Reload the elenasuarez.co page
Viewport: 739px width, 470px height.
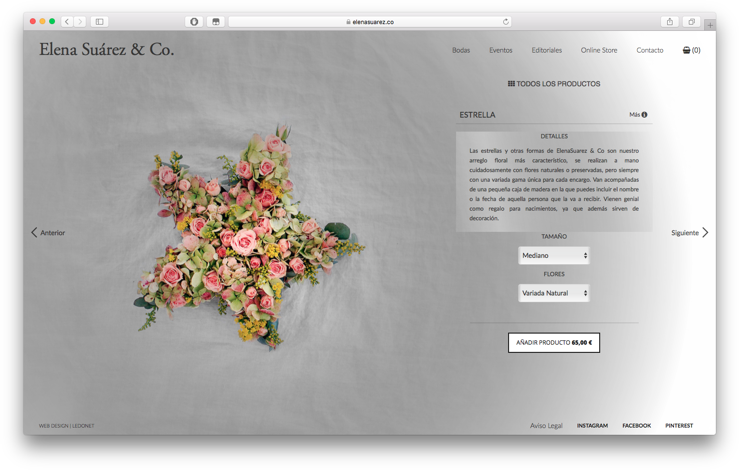tap(506, 21)
